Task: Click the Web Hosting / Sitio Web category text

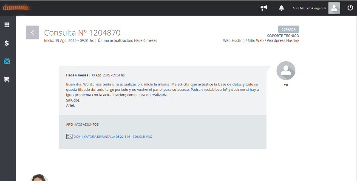Action: coord(261,41)
